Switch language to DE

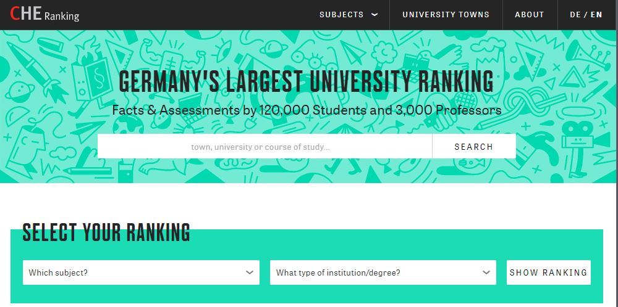point(575,15)
